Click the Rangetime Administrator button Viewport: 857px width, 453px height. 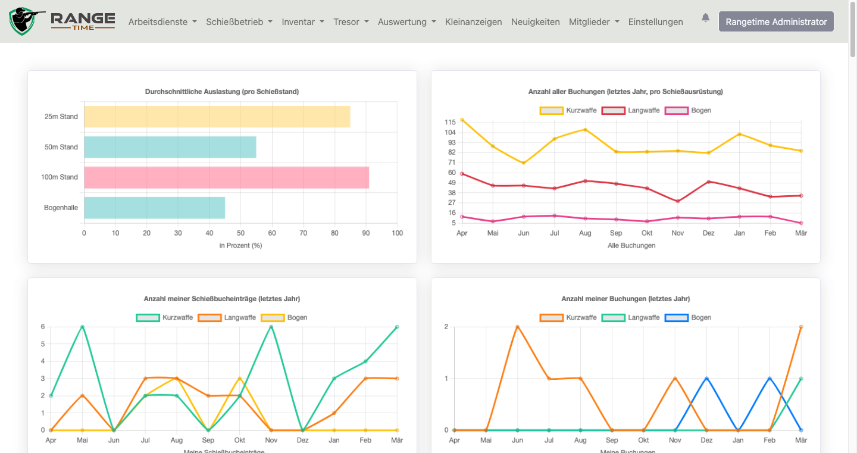pos(776,22)
